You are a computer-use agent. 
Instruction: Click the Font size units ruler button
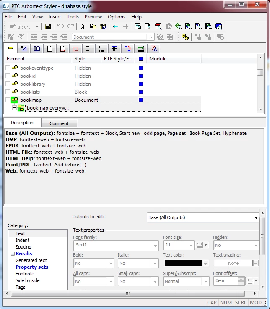[202, 245]
